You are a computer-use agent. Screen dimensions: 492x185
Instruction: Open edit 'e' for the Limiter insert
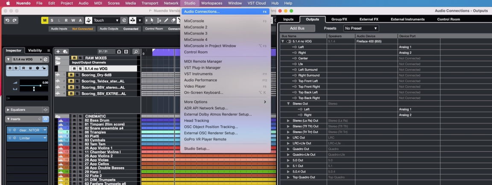pos(15,138)
